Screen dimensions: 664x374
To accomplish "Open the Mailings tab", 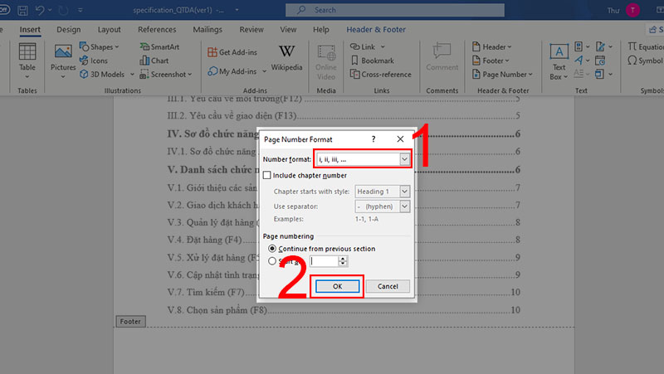I will pyautogui.click(x=207, y=30).
